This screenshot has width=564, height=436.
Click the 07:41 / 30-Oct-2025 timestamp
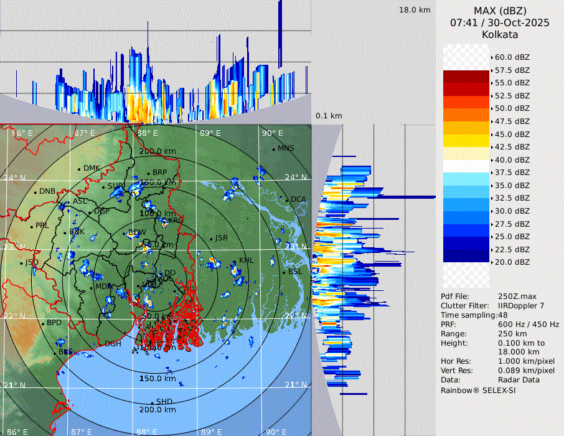tap(500, 22)
